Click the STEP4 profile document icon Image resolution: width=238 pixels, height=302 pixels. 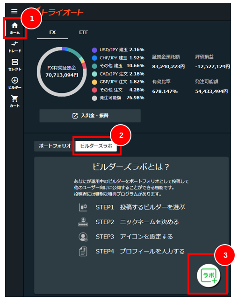[x=83, y=251]
